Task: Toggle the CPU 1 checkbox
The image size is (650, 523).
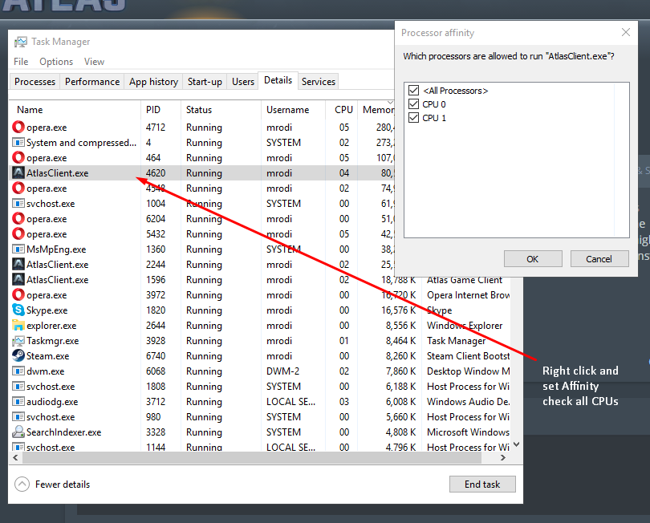Action: [x=414, y=118]
